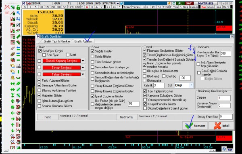Click the Matriks M logo in dialog title
This screenshot has width=242, height=154.
click(38, 36)
